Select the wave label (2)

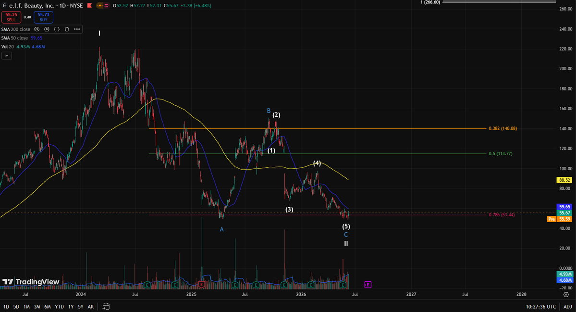click(276, 115)
